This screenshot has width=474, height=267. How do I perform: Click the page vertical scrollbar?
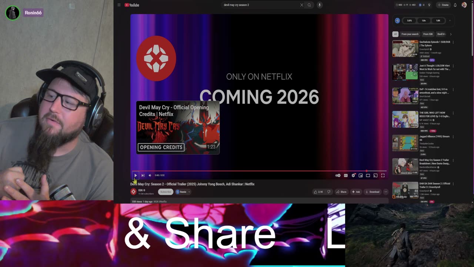[472, 30]
